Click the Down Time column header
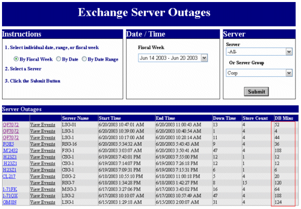Screen dimensions: 301x209 [224, 118]
